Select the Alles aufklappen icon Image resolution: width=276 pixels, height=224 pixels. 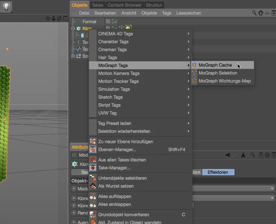(92, 196)
